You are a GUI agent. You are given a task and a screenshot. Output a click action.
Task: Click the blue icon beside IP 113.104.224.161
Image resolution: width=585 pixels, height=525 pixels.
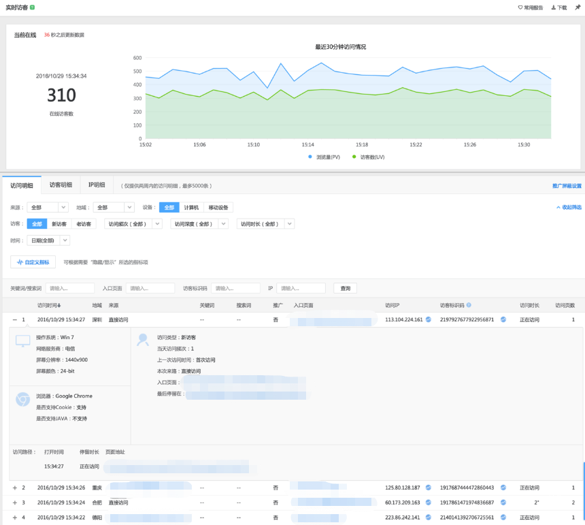click(429, 319)
